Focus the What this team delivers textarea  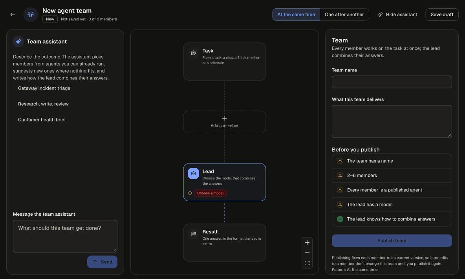(x=392, y=121)
